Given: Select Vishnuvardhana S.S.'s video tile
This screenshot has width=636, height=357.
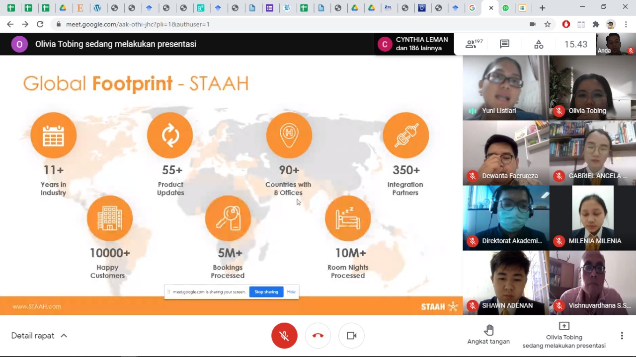Looking at the screenshot, I should [593, 283].
